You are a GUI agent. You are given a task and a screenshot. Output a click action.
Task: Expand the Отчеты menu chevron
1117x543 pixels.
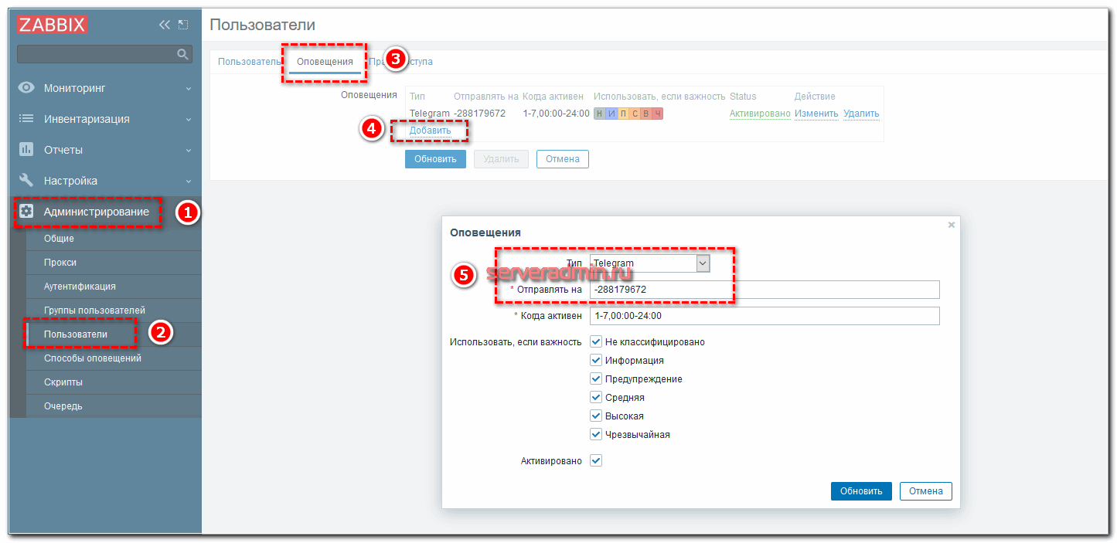click(189, 151)
